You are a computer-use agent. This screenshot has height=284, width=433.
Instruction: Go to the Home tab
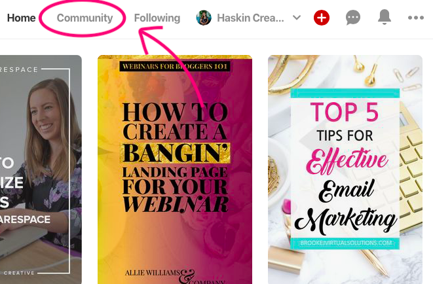[21, 18]
